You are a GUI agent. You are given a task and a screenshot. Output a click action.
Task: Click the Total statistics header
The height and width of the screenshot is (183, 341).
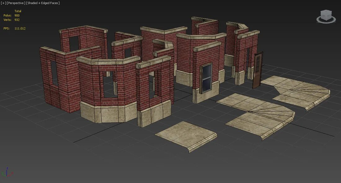pos(18,11)
